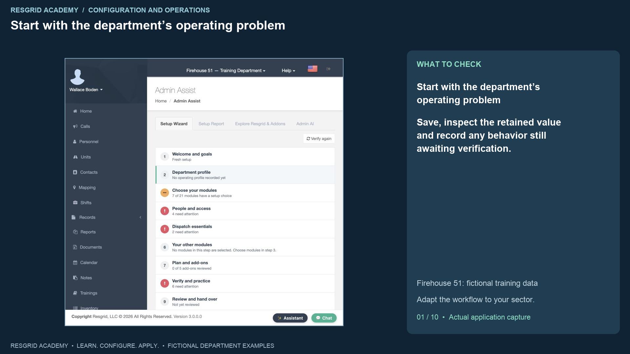Click the Notes icon in sidebar
Image resolution: width=630 pixels, height=354 pixels.
[x=75, y=278]
